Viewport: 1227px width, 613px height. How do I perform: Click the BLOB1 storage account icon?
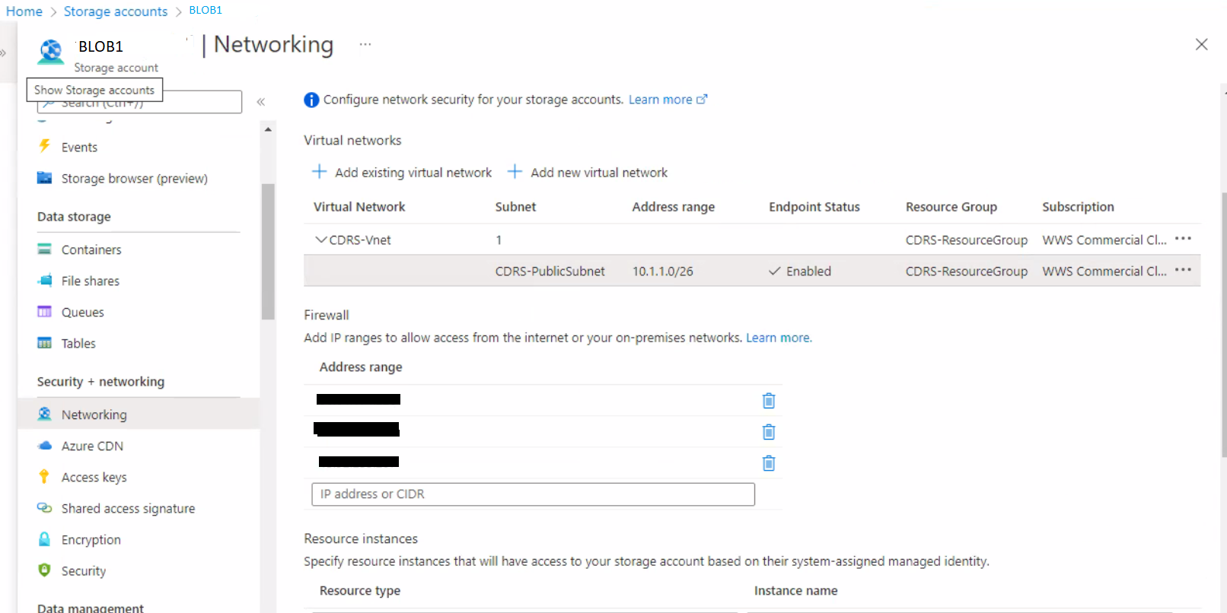51,52
